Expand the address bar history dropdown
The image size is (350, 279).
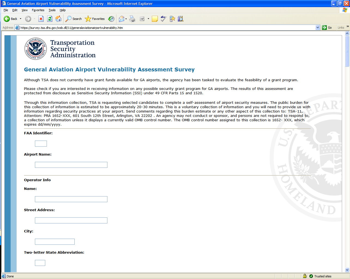318,28
